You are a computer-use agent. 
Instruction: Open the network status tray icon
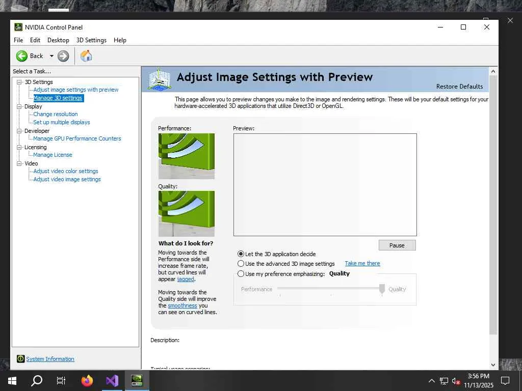tap(444, 381)
